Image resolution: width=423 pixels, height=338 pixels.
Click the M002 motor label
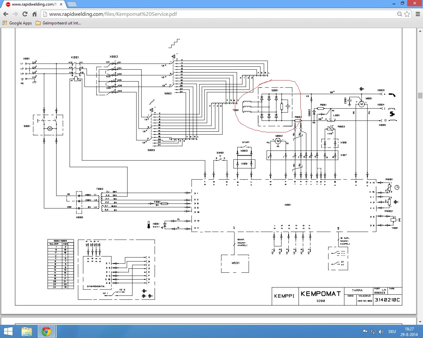click(x=279, y=136)
